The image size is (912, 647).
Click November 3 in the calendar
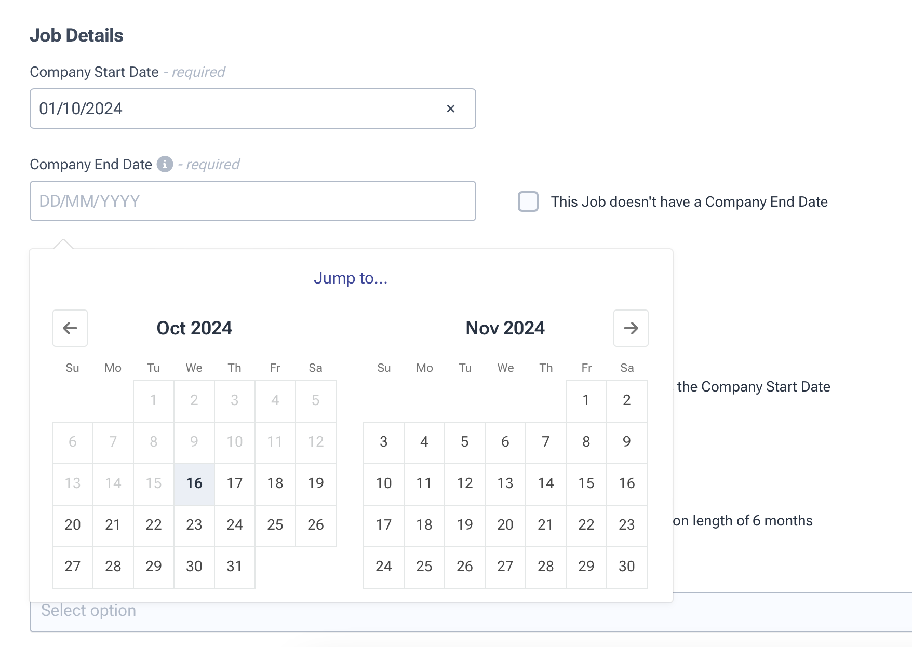[383, 442]
